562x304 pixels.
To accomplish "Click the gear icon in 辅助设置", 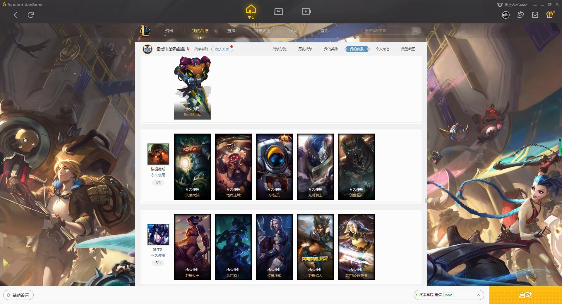I will (x=8, y=295).
